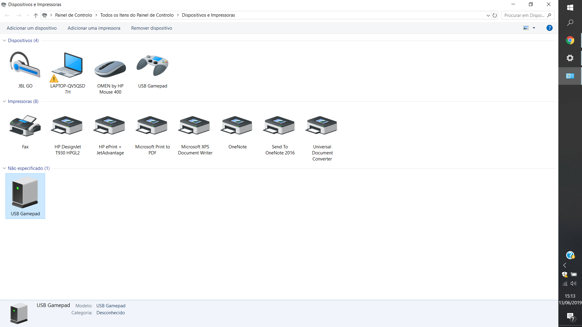The image size is (582, 327).
Task: Click Adicionar um dispositivo
Action: point(32,28)
